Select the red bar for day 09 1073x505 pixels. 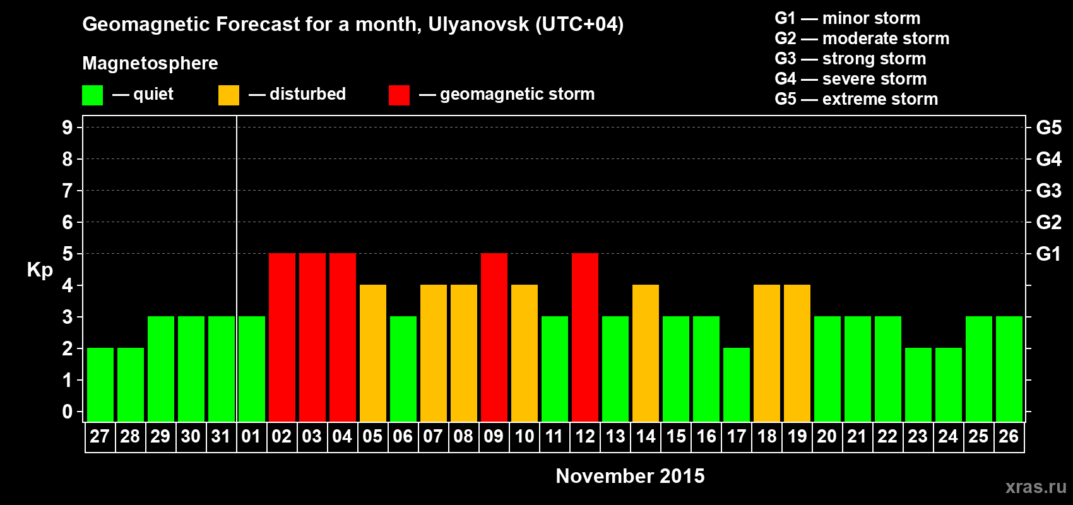(x=494, y=337)
